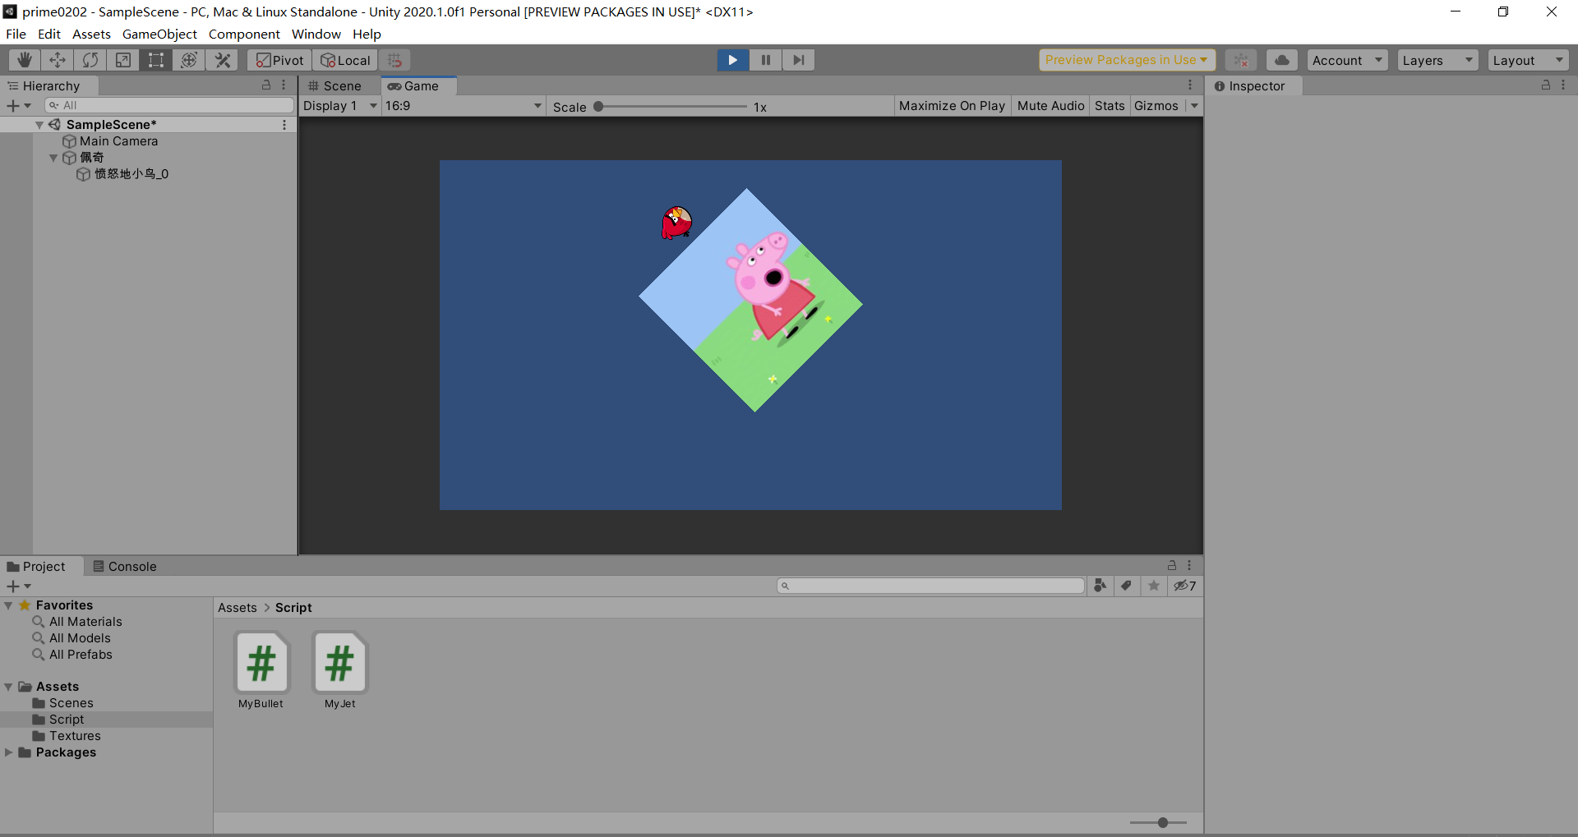Open the Hierarchy create plus dropdown
This screenshot has height=837, width=1578.
click(18, 105)
